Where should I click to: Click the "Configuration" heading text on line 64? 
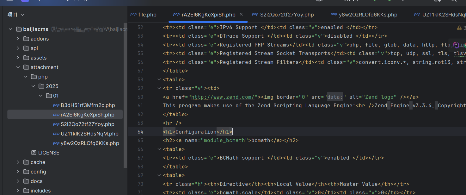pyautogui.click(x=196, y=132)
